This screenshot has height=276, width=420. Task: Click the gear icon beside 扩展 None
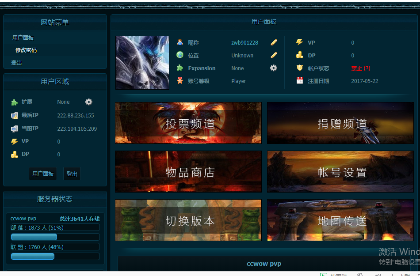pyautogui.click(x=88, y=102)
